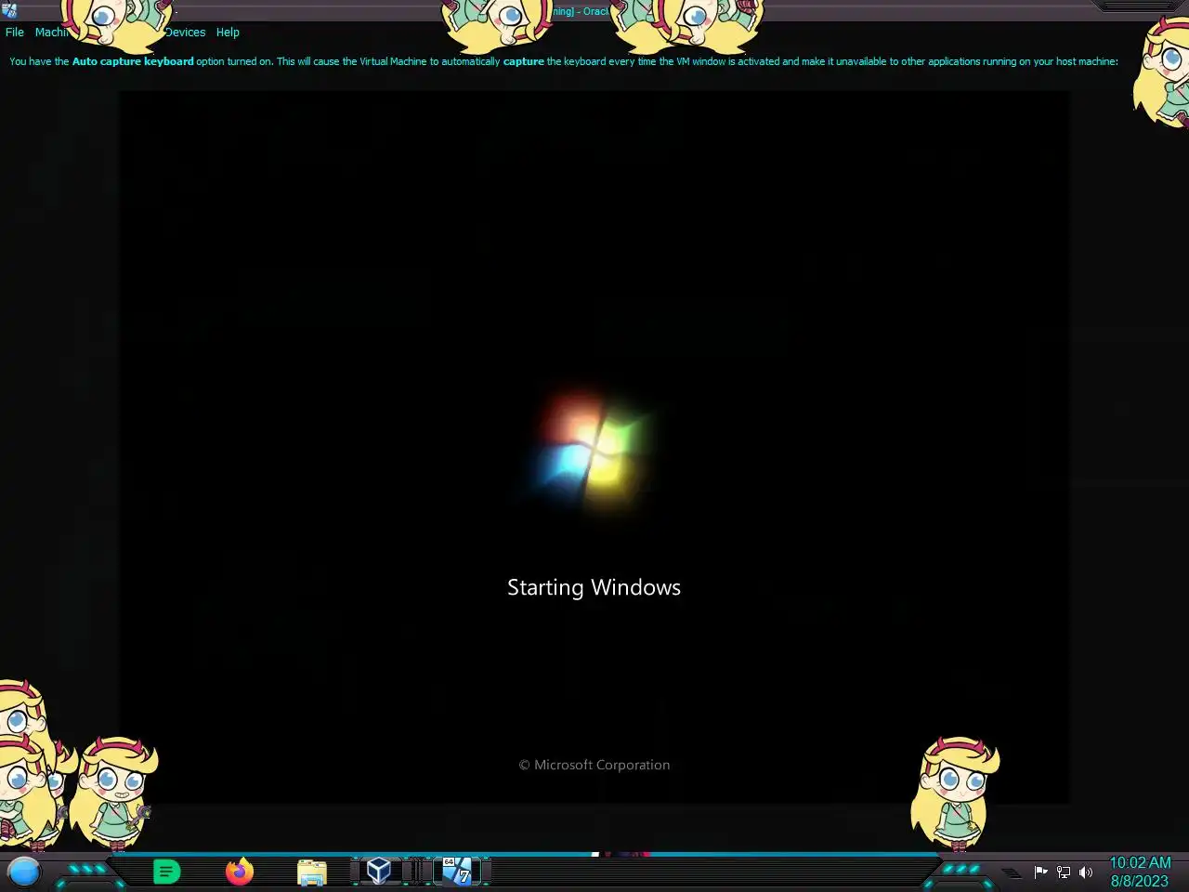
Task: Click the Auto capture keyboard notification text
Action: tap(563, 61)
